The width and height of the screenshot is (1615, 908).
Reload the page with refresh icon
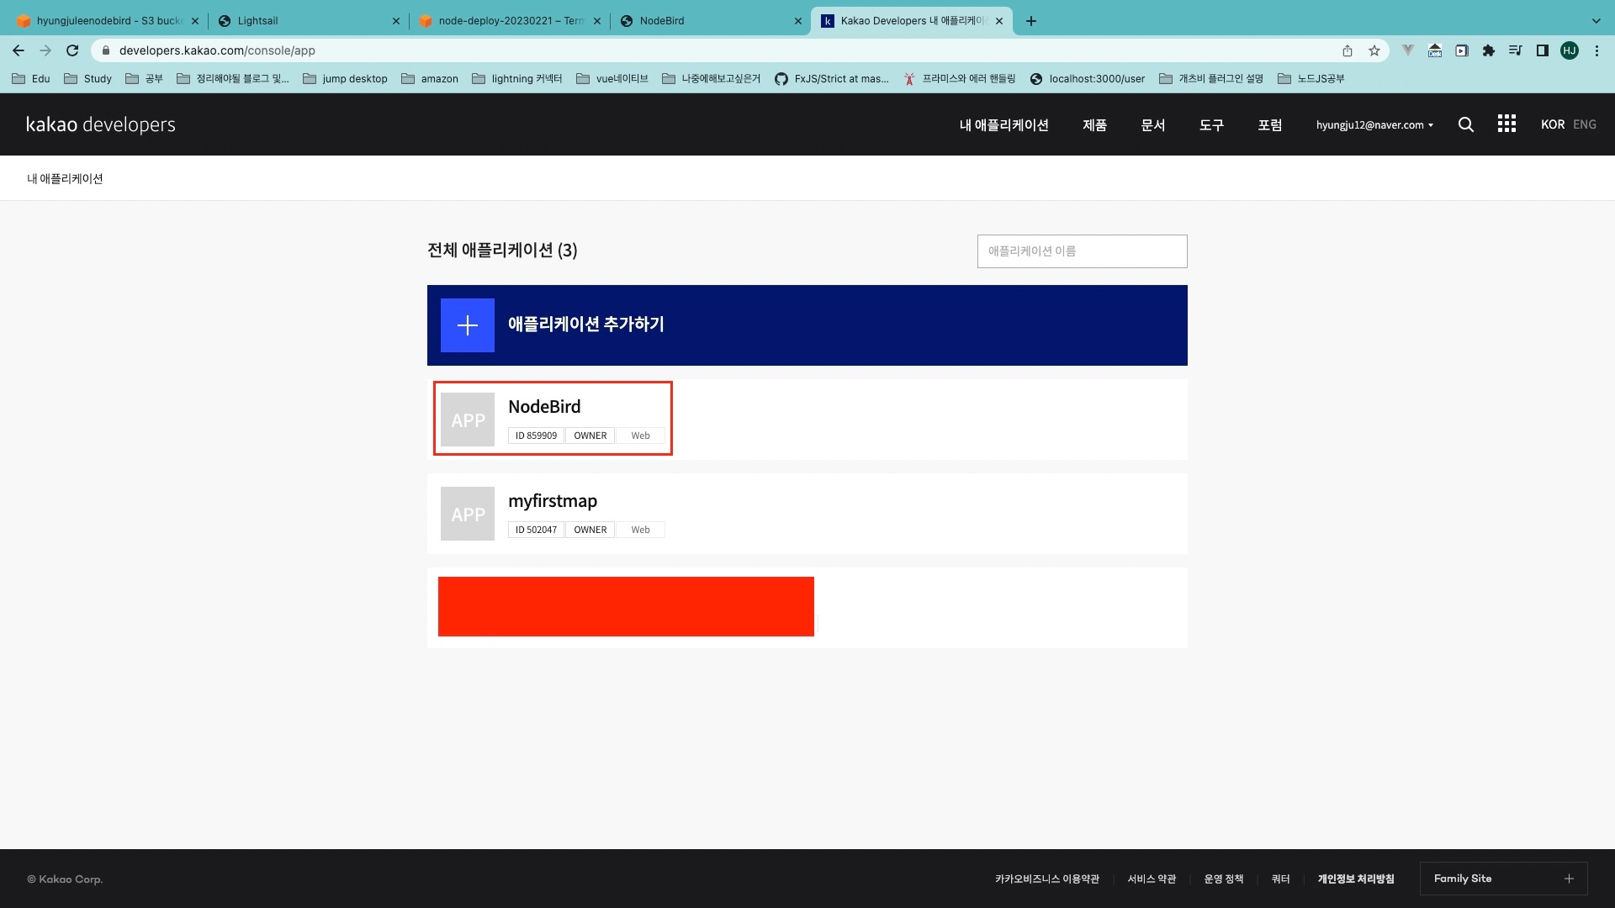72,50
